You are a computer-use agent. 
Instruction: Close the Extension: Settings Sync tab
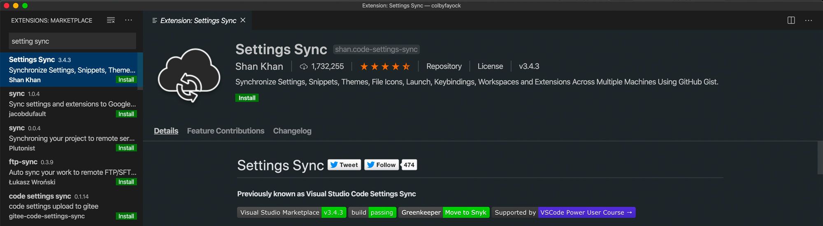pos(243,20)
